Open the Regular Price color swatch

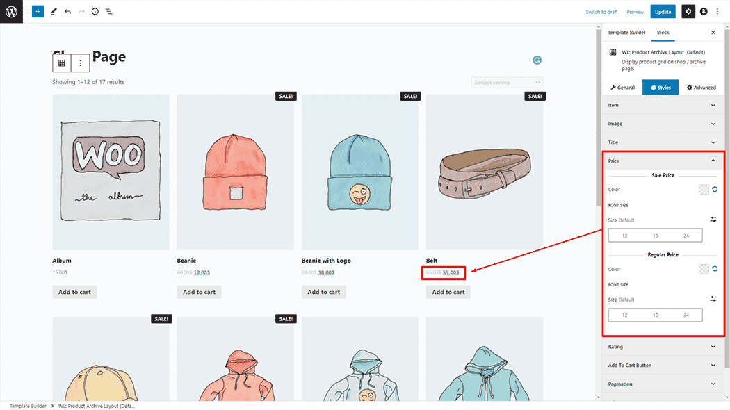coord(703,269)
